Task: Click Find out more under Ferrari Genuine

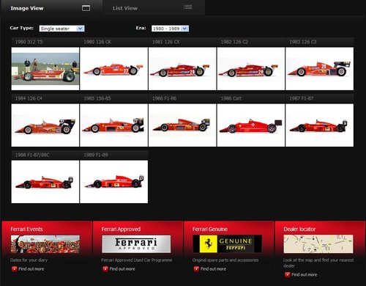Action: point(213,269)
